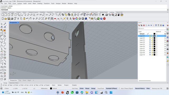Delete the layer using the red X icon
The image size is (169, 95).
point(144,25)
